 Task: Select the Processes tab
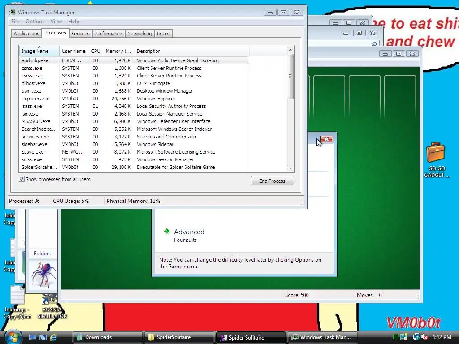tap(55, 33)
